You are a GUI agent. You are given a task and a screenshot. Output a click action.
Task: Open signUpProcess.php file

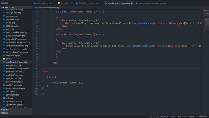point(14,85)
